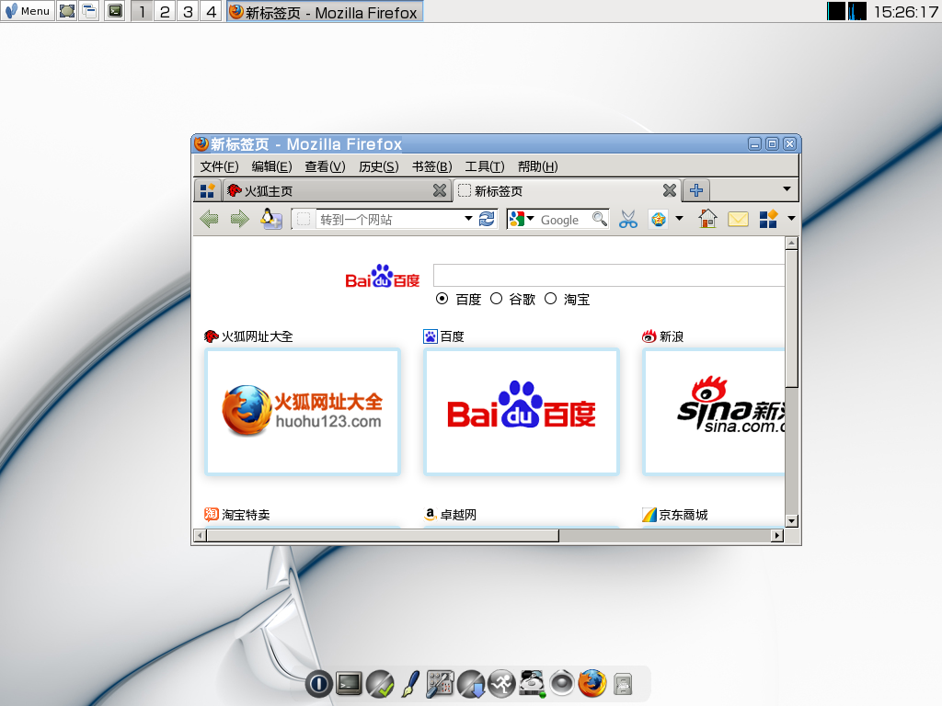
Task: Open terminal icon in the top panel
Action: (115, 11)
